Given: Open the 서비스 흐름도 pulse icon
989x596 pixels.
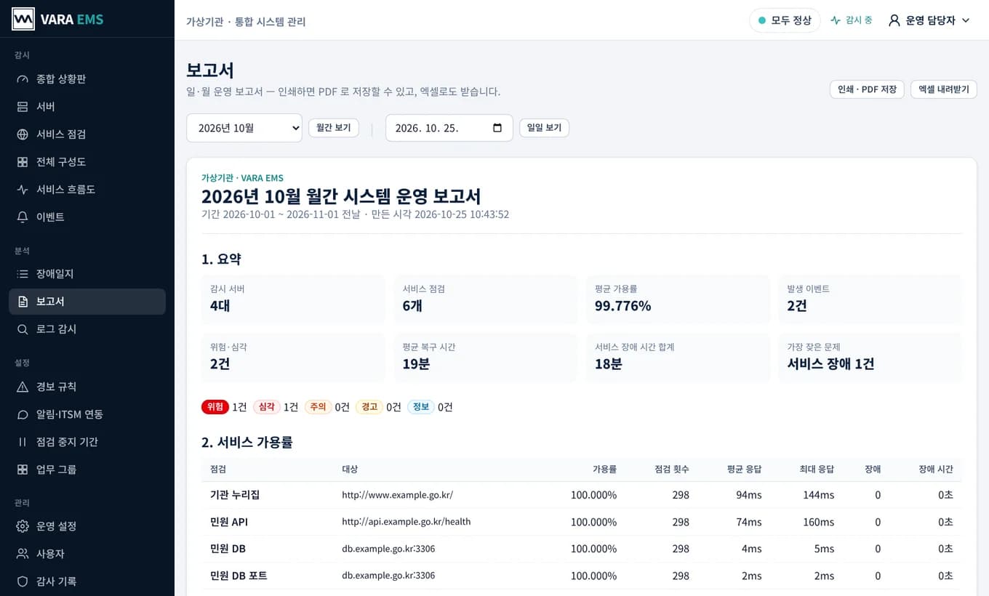Looking at the screenshot, I should 23,190.
